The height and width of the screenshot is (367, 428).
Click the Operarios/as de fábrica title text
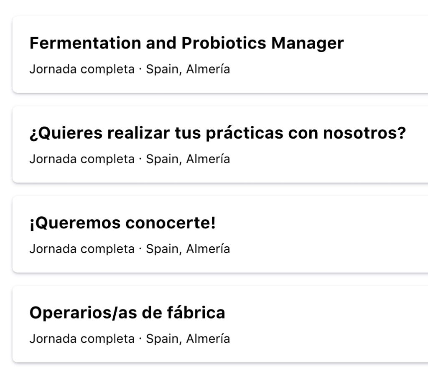(127, 311)
